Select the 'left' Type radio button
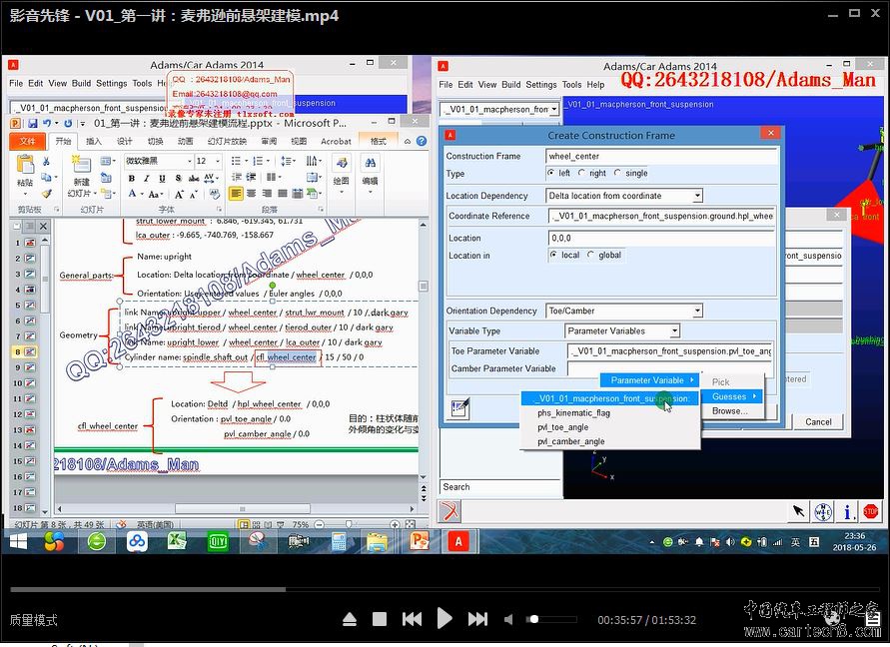This screenshot has height=647, width=890. (x=551, y=173)
